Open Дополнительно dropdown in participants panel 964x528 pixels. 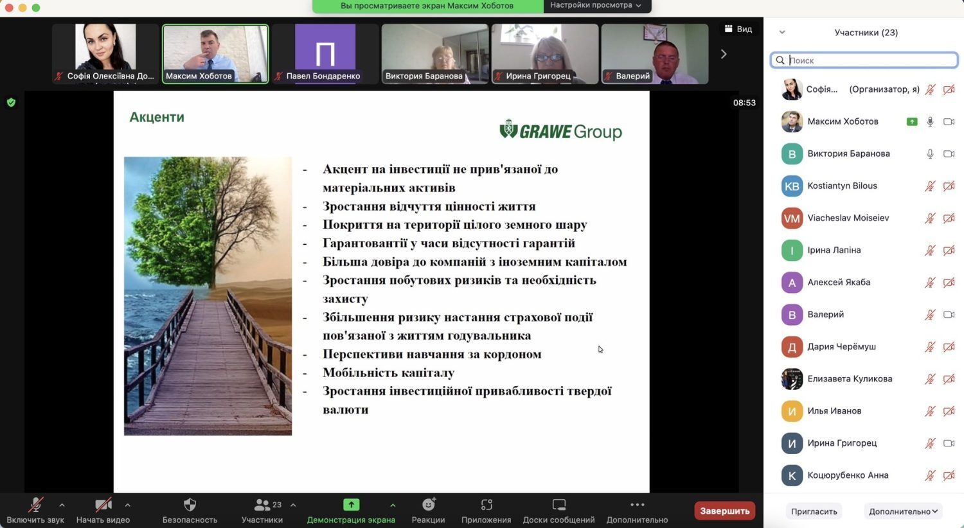[903, 511]
